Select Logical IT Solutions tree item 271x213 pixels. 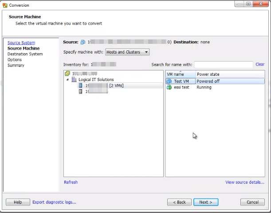96,80
